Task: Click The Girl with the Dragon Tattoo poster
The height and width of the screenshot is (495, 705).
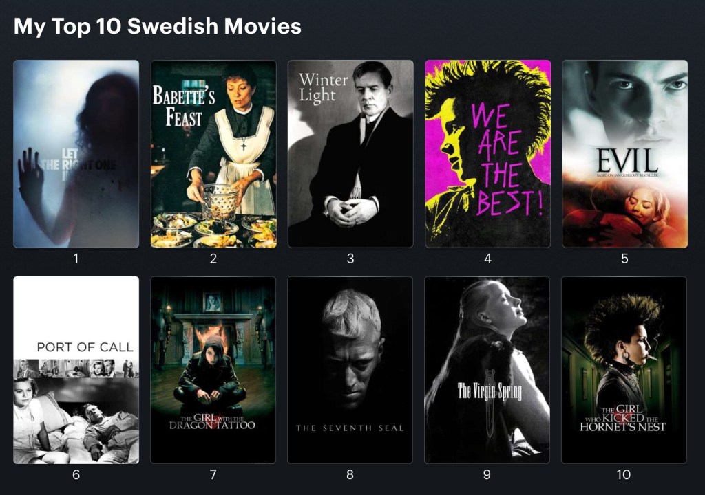Action: [213, 370]
